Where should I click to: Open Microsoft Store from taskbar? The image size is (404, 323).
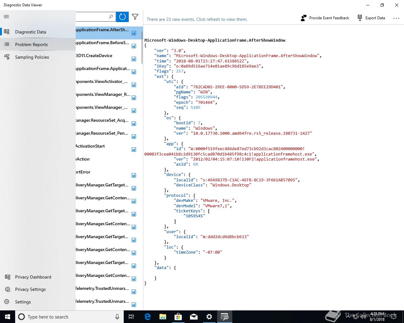(x=178, y=317)
